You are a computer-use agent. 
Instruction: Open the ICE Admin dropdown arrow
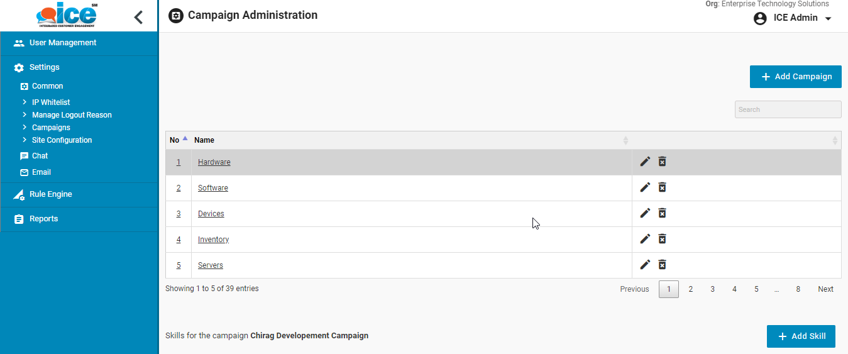coord(828,19)
